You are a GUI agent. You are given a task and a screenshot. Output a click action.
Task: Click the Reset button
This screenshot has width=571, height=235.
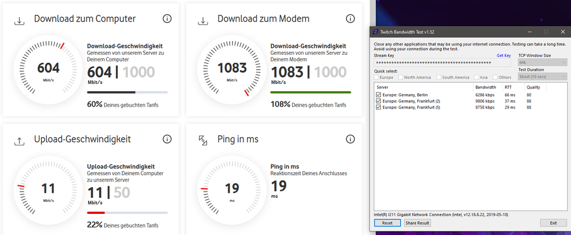387,223
